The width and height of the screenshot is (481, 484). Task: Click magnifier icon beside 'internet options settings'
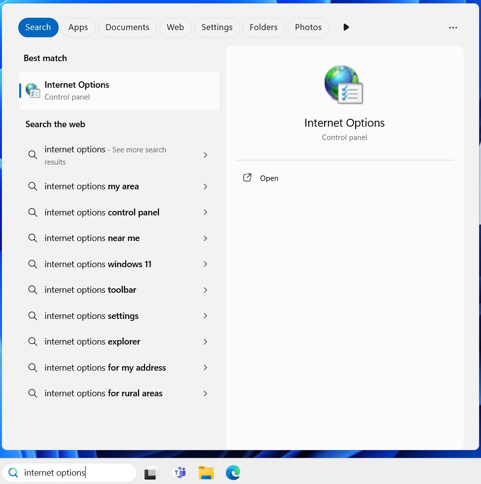tap(33, 316)
